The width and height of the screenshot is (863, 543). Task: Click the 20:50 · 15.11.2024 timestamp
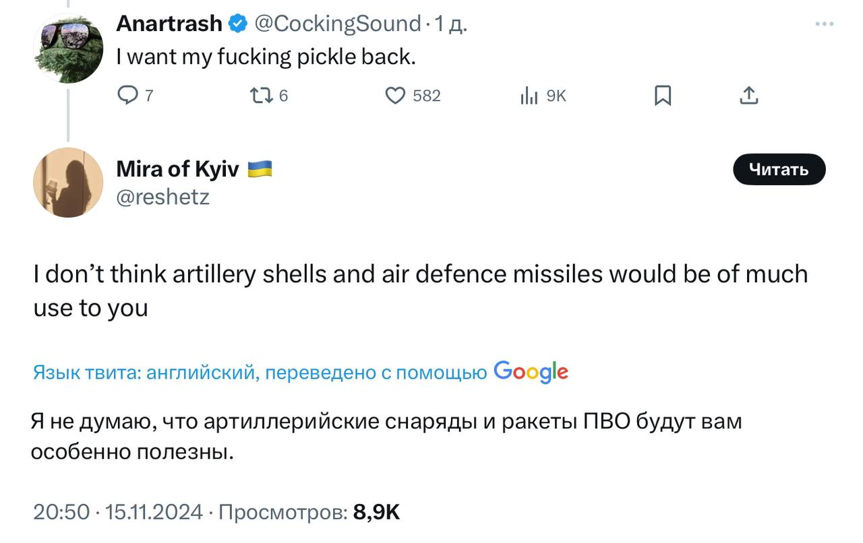(x=117, y=513)
